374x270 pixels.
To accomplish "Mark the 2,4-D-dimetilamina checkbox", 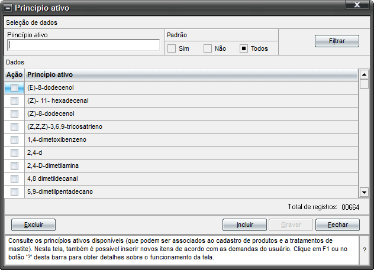I will [14, 165].
